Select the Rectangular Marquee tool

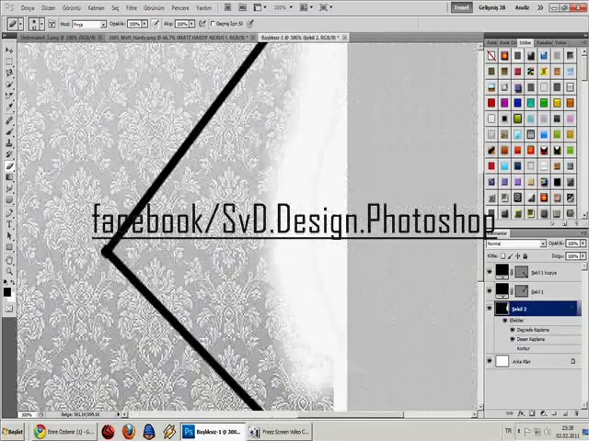click(x=9, y=62)
